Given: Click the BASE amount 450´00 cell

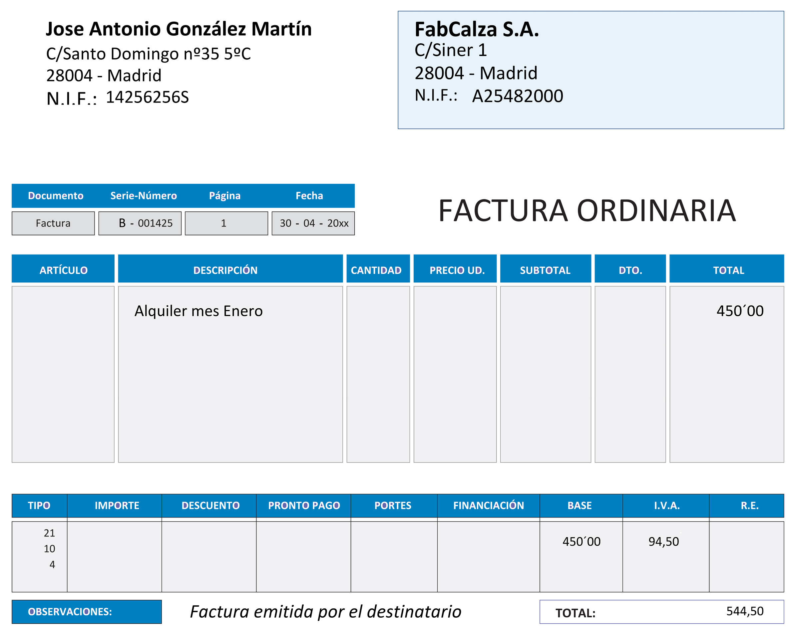Looking at the screenshot, I should [581, 541].
